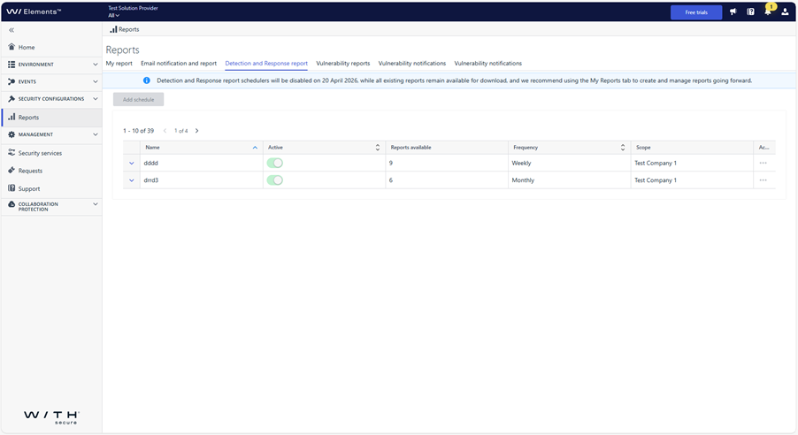Screen dimensions: 798x435
Task: Open Requests page in sidebar
Action: [x=30, y=171]
